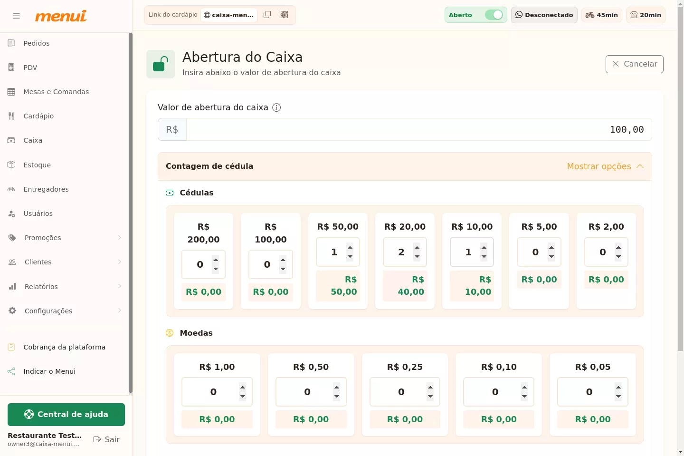Open Cobrança da plataforma

pos(65,347)
